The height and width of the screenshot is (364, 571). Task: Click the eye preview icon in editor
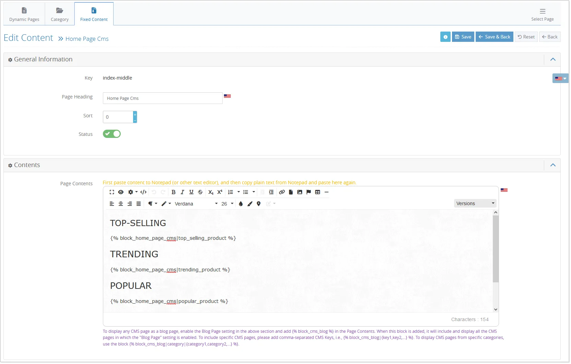coord(121,192)
